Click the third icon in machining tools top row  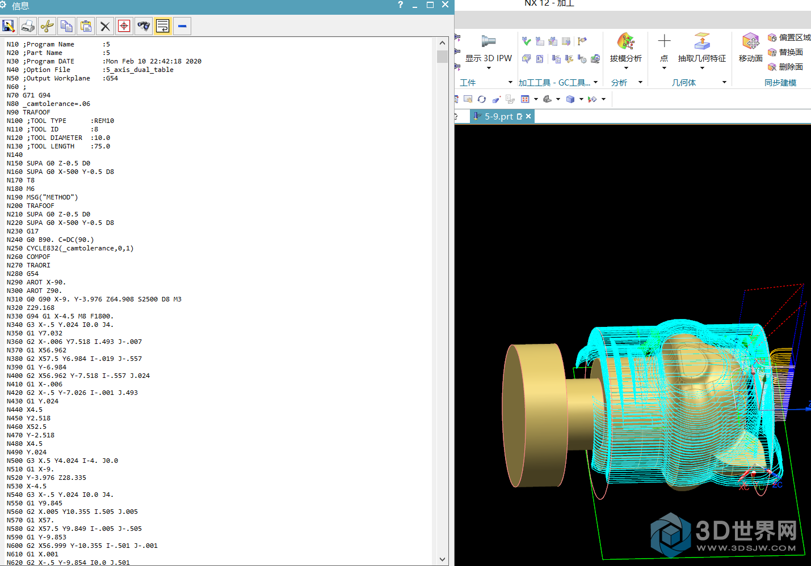point(553,41)
